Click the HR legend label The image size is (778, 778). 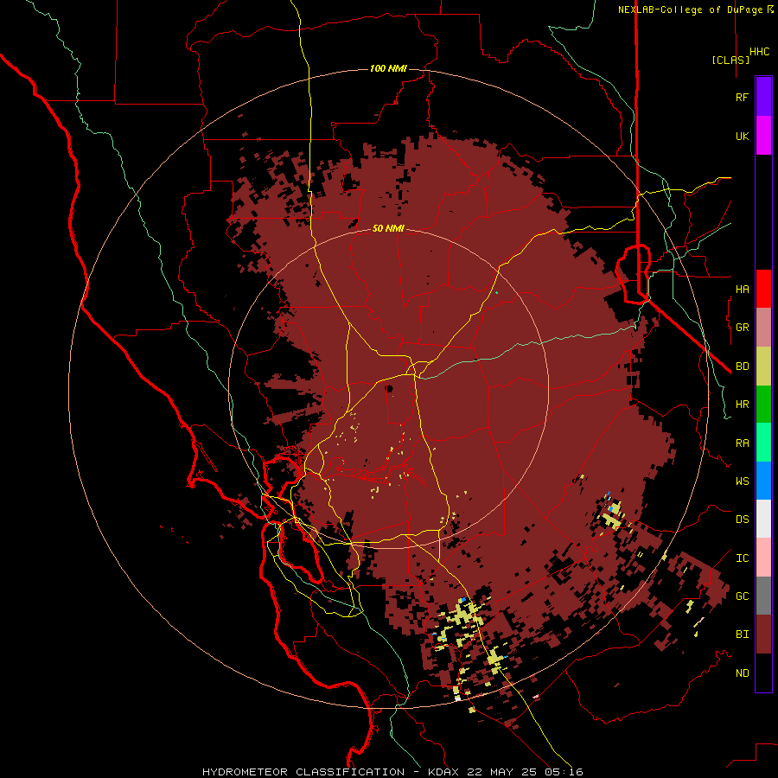(742, 405)
